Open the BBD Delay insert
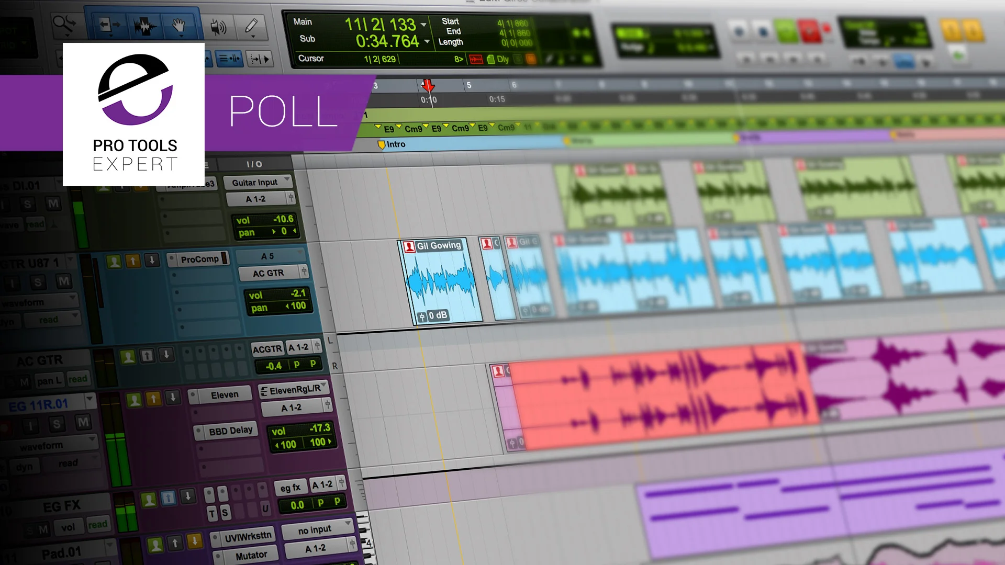Screen dimensions: 1005x565 (230, 431)
